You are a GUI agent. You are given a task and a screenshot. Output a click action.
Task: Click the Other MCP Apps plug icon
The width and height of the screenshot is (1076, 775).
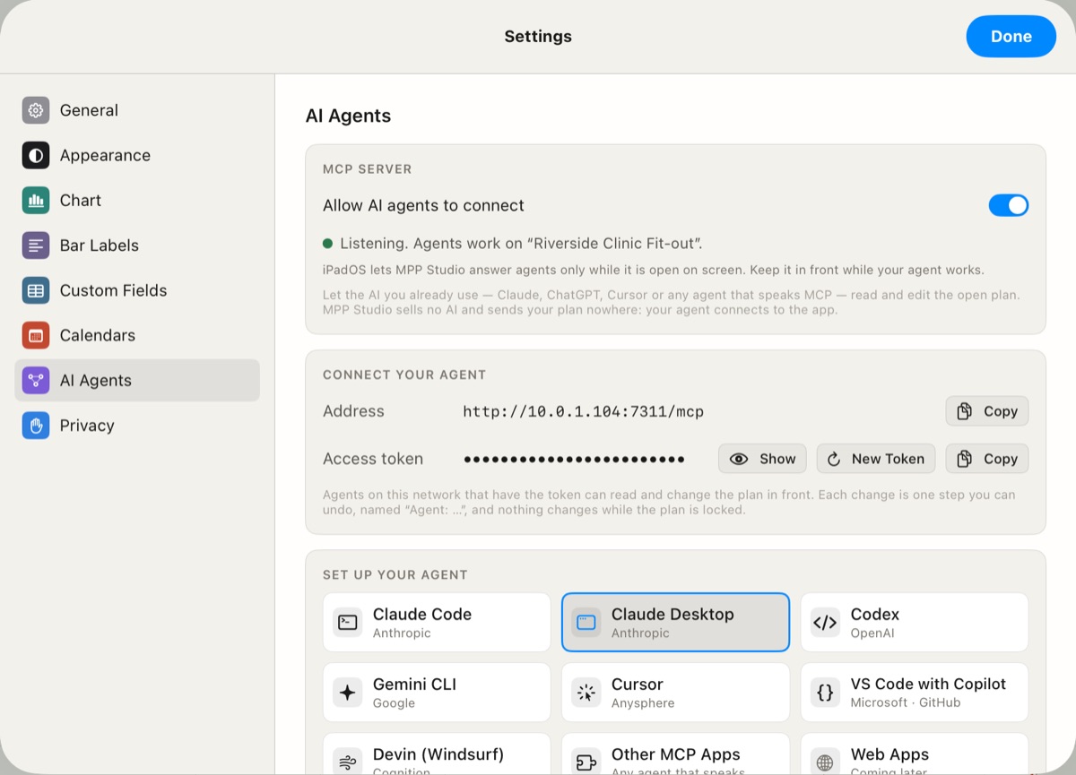[x=586, y=762]
